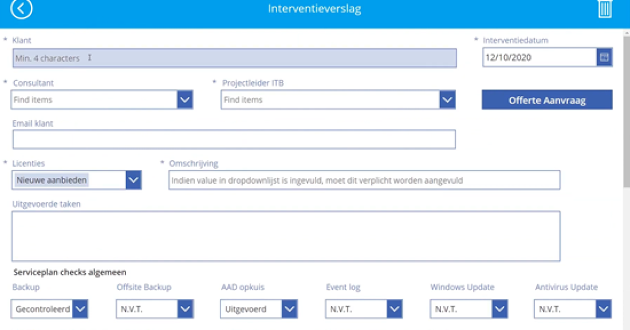
Task: Open the Interventiedatum calendar picker
Action: tap(604, 58)
